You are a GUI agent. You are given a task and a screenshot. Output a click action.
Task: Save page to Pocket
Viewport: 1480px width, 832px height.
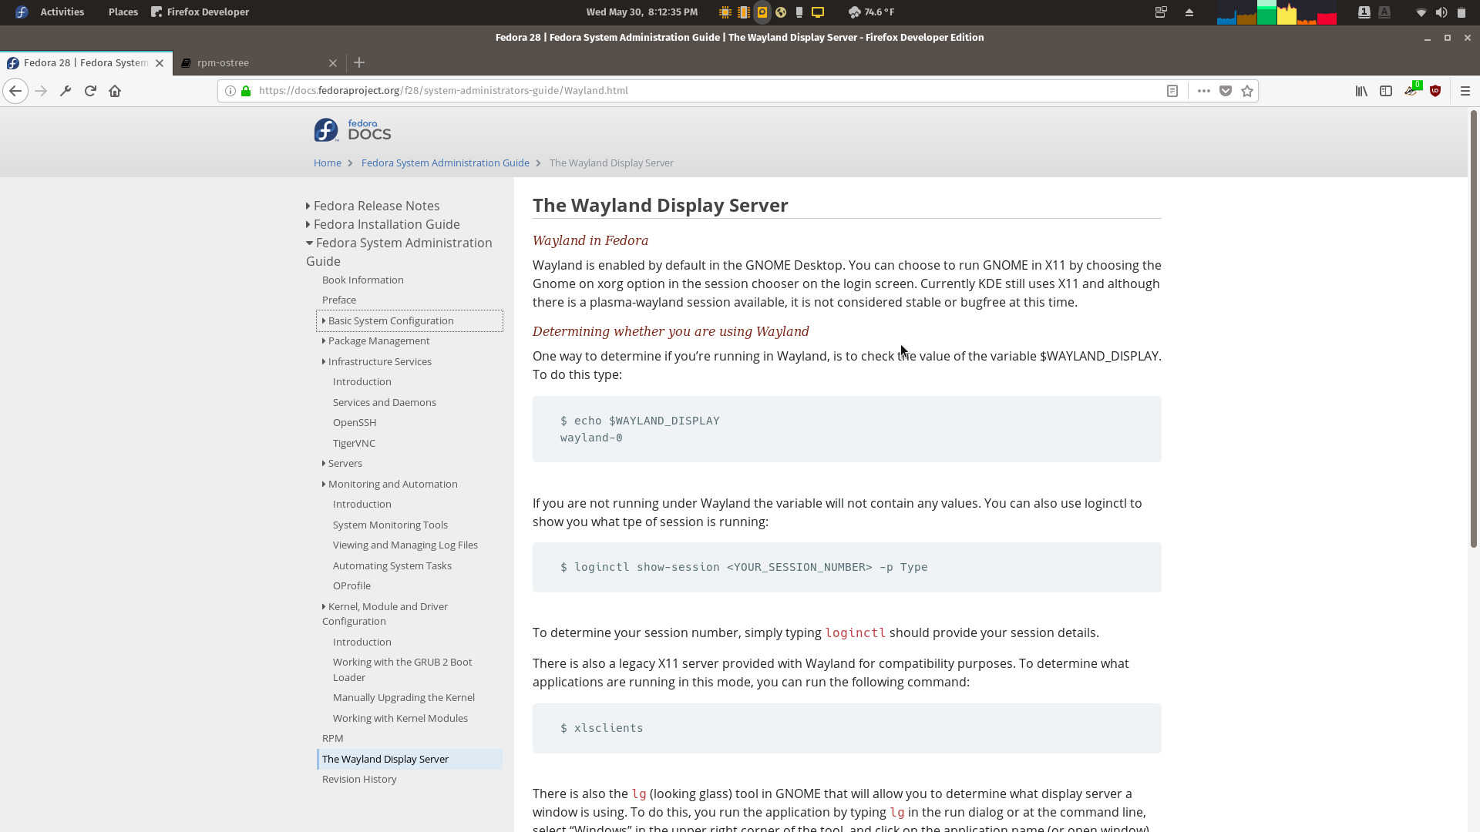pos(1226,91)
